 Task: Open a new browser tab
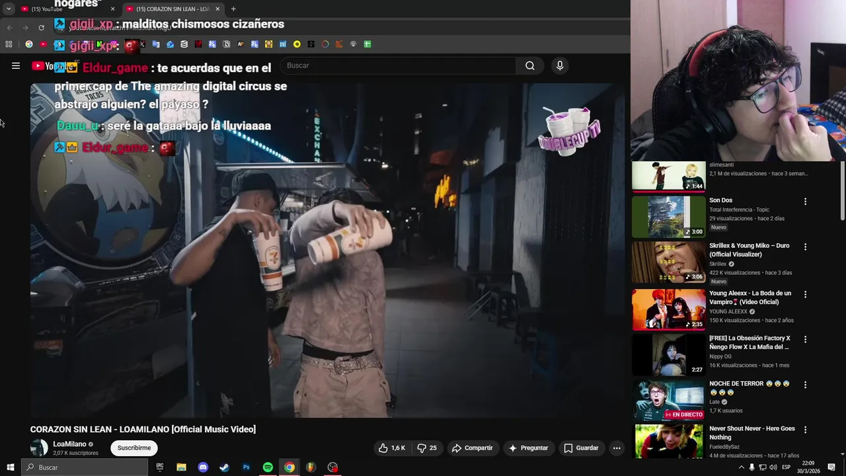point(233,9)
